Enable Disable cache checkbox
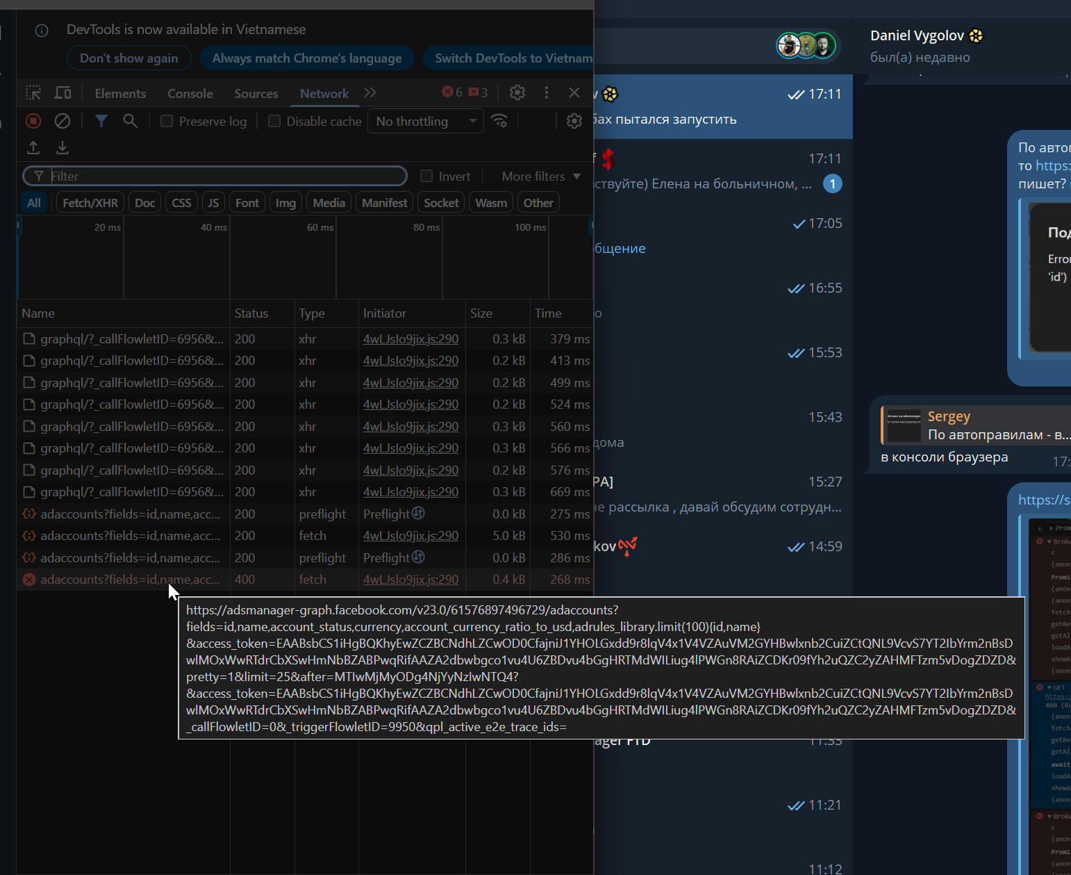The width and height of the screenshot is (1071, 875). 274,121
